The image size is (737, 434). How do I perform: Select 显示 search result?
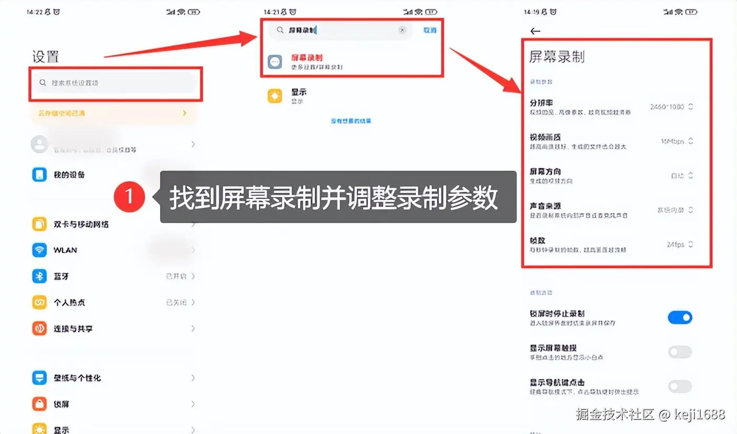point(352,96)
